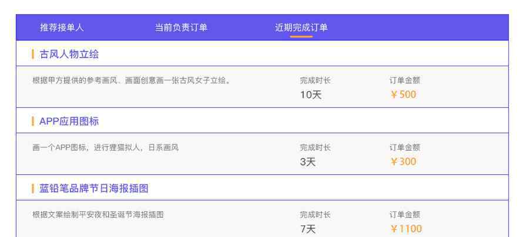Click the 10天 completion duration
Screen dimensions: 524x237
[x=310, y=95]
